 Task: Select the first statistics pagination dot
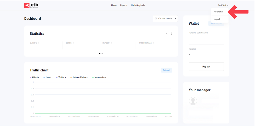click(x=99, y=53)
